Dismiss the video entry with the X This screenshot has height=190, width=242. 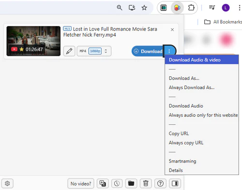coord(172,29)
